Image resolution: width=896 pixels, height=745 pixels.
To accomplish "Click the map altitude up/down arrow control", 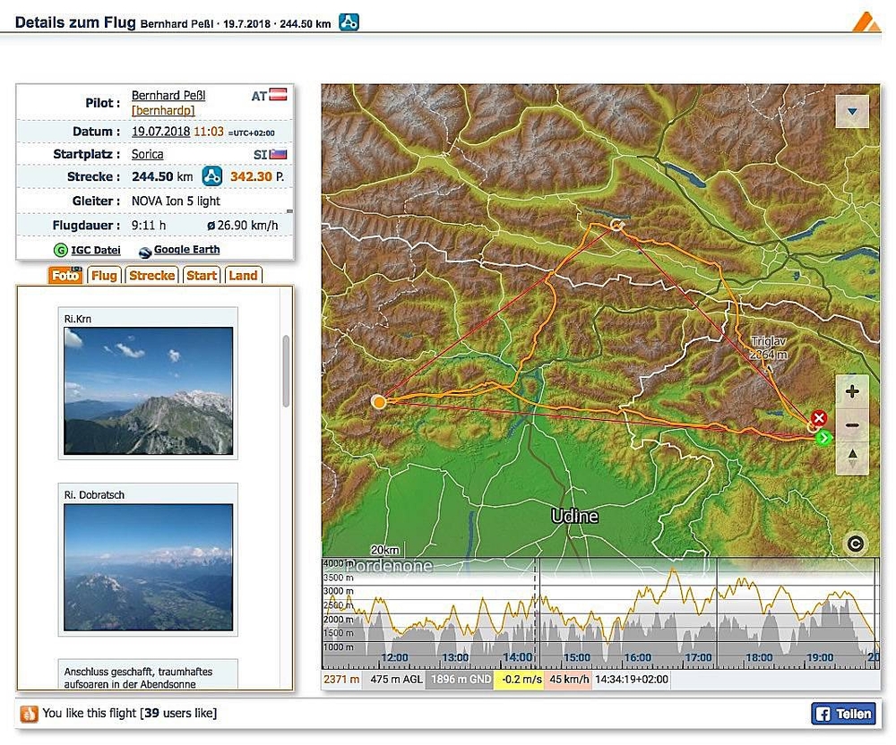I will [x=852, y=458].
